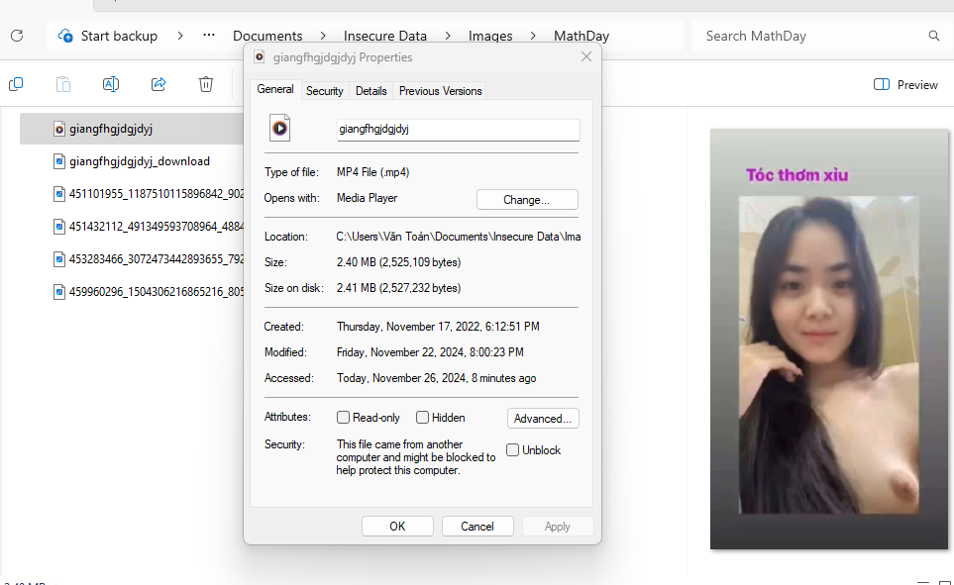
Task: Open Advanced attribute settings
Action: pyautogui.click(x=543, y=418)
